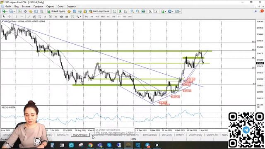
Task: Switch to the EURAUD,Daily chart tab
Action: click(150, 135)
